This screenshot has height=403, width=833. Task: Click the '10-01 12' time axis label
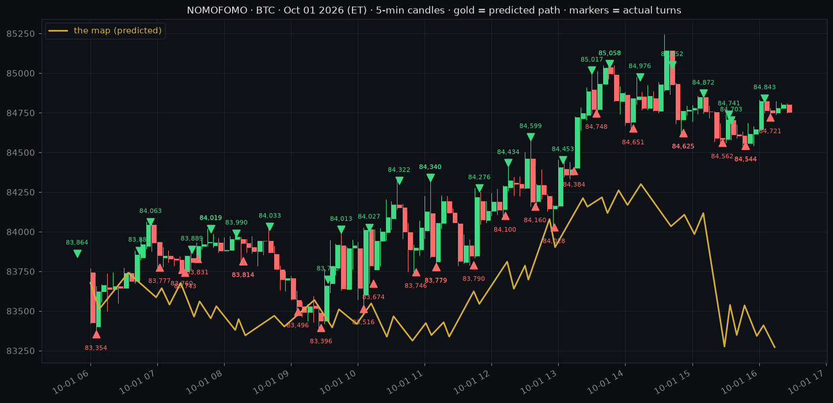(473, 382)
